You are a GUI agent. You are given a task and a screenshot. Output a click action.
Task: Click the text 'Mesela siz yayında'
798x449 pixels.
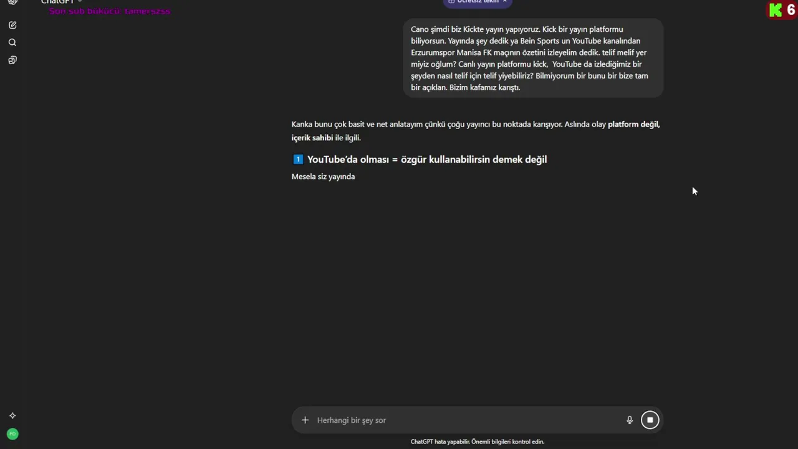pos(323,176)
